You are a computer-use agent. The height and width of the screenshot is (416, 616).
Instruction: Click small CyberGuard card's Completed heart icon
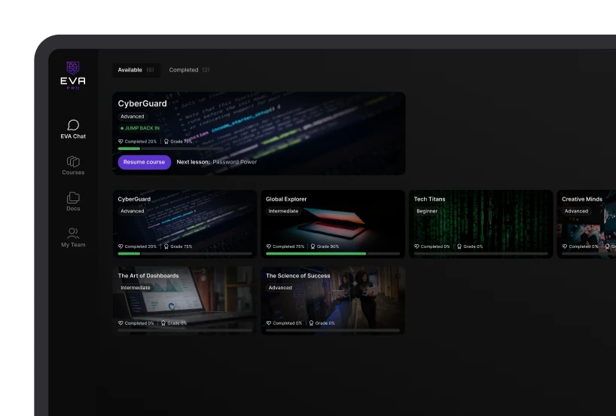[x=120, y=246]
